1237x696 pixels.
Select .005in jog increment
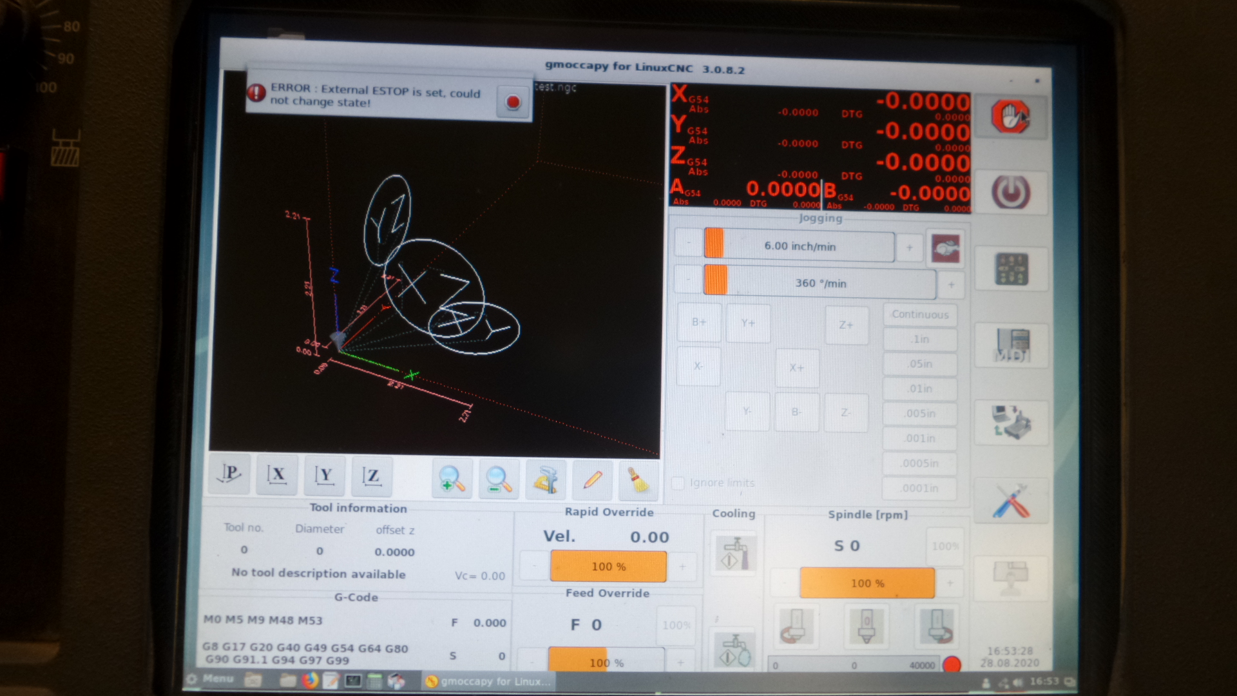point(920,414)
